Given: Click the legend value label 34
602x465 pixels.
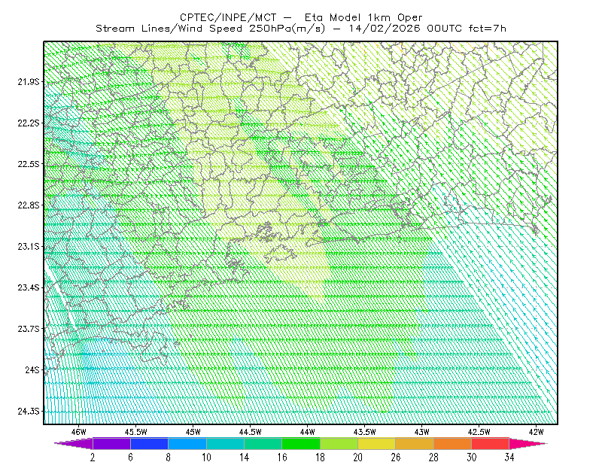Looking at the screenshot, I should click(x=509, y=457).
